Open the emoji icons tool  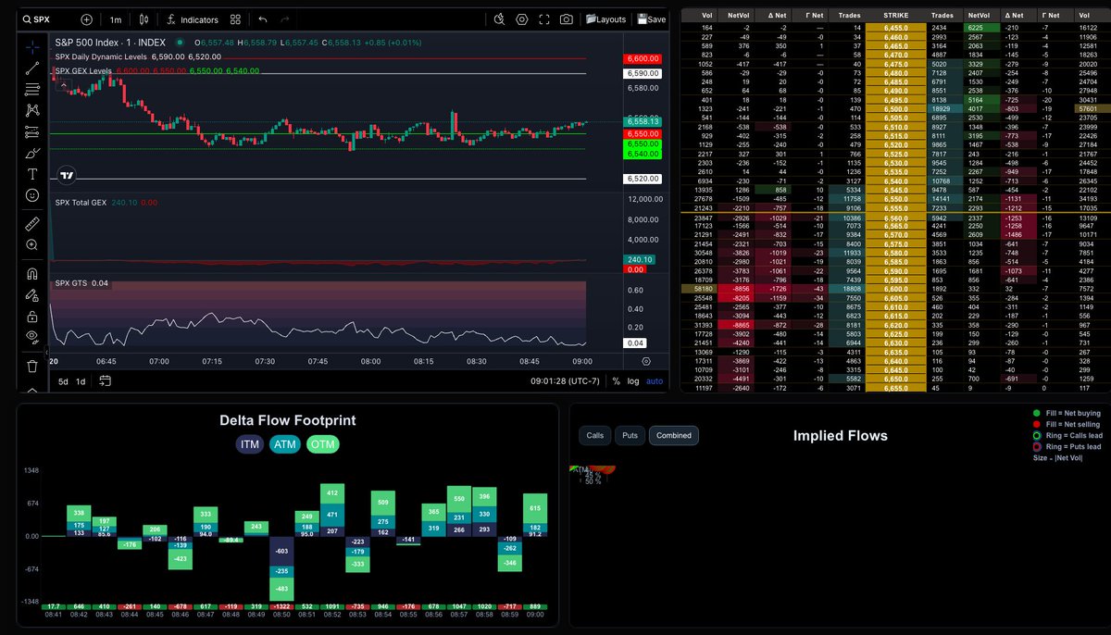(x=32, y=195)
